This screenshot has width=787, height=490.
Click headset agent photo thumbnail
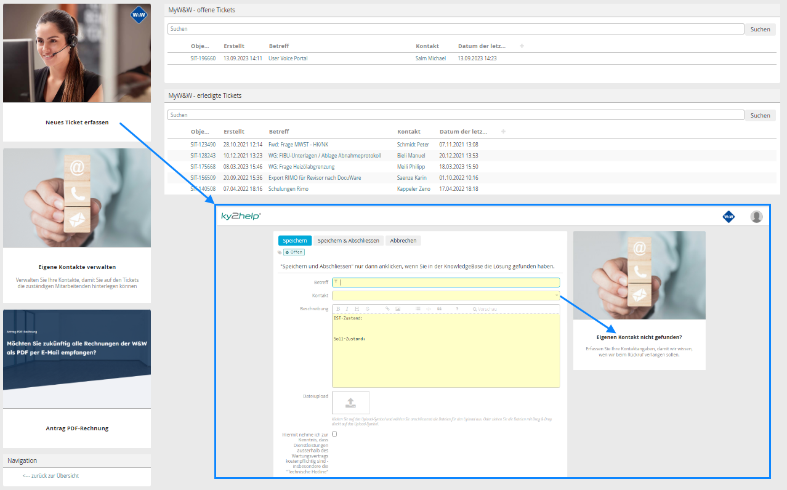[x=77, y=53]
